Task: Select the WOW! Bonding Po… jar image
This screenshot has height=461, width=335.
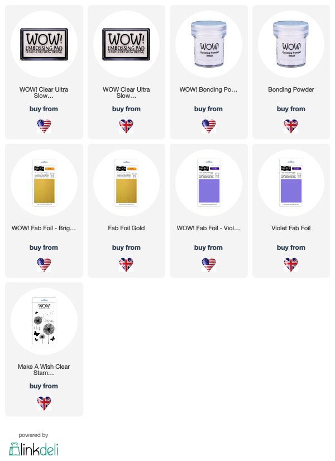Action: click(209, 44)
